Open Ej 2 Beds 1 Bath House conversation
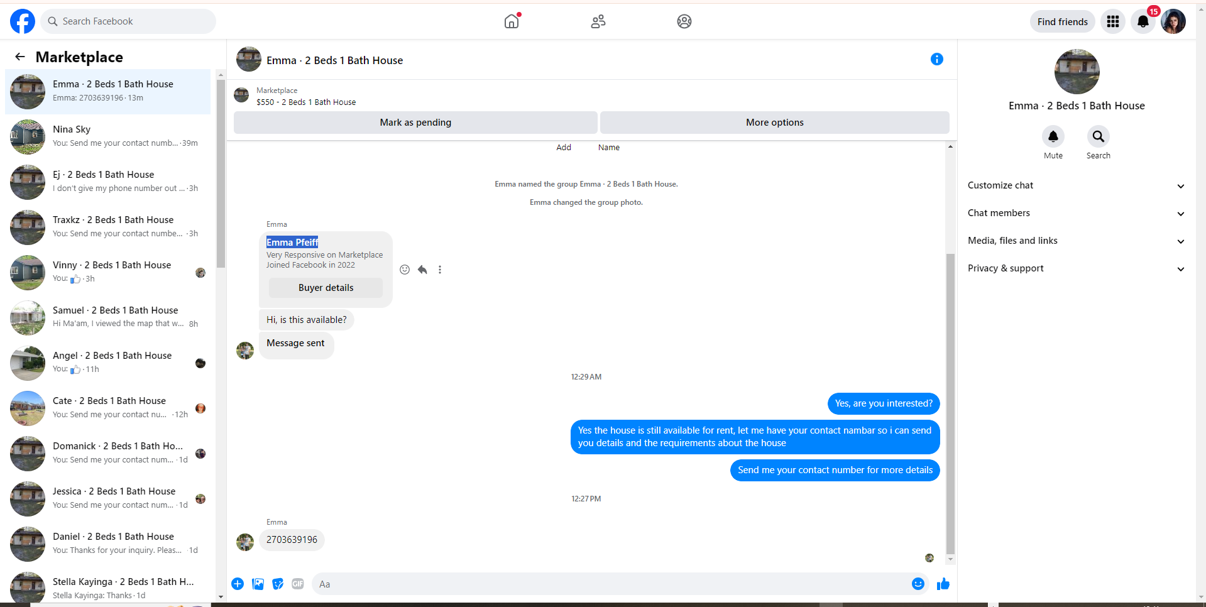 tap(108, 182)
